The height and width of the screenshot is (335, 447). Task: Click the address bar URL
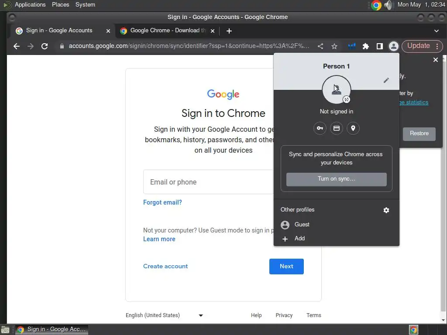(x=189, y=46)
